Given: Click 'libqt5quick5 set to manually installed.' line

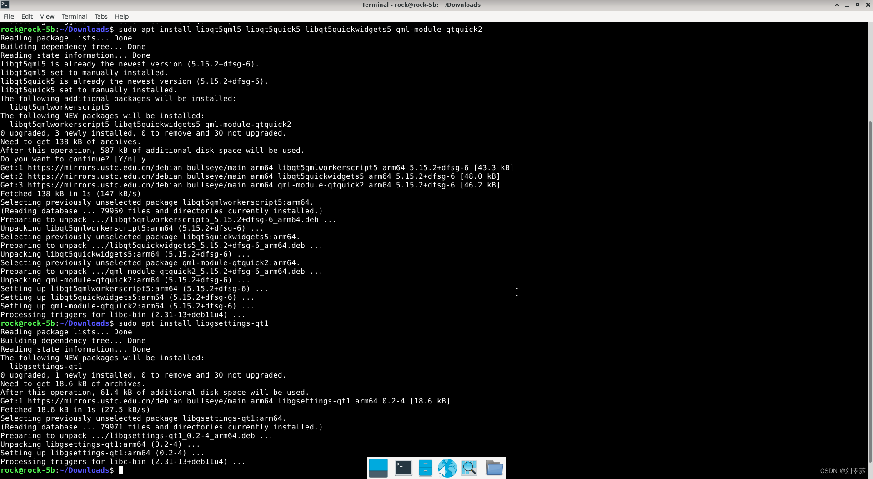Looking at the screenshot, I should coord(89,90).
